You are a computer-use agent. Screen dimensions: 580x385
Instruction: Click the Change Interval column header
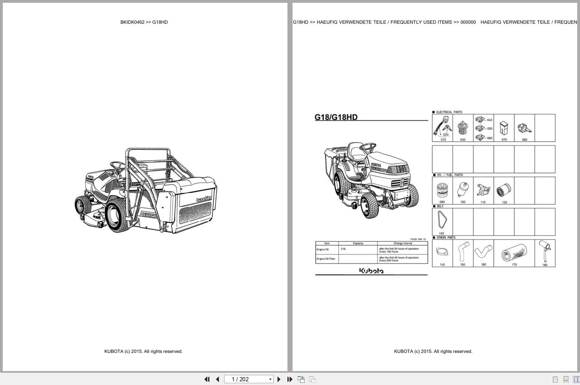402,243
